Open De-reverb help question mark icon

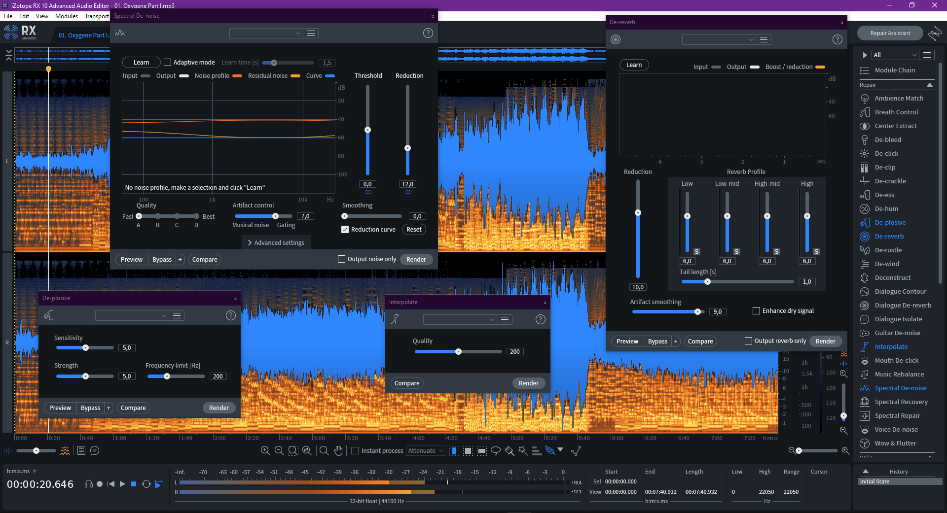tap(838, 39)
